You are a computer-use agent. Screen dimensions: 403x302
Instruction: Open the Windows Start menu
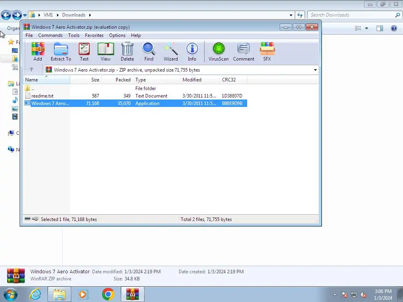coord(10,294)
